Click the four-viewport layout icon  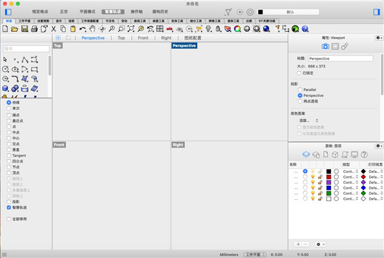(x=60, y=38)
